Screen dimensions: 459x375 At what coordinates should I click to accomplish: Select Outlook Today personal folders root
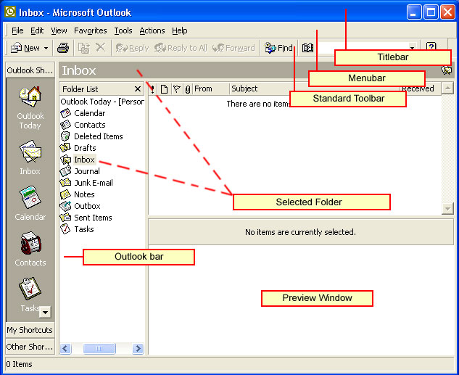click(102, 102)
